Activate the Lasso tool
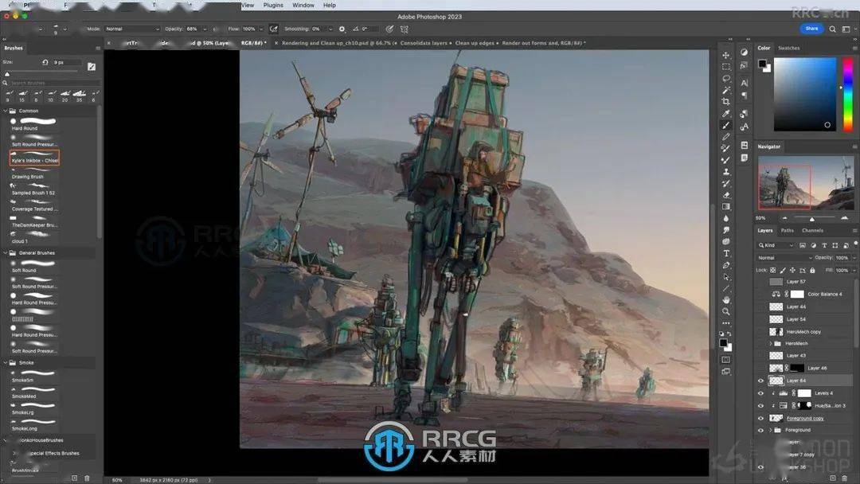This screenshot has height=484, width=860. [x=725, y=79]
